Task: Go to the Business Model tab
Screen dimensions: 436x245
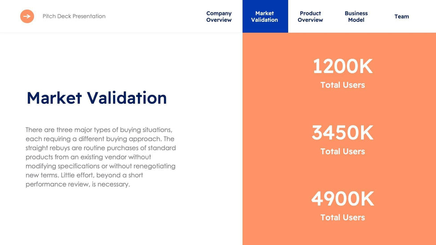Action: pos(356,16)
